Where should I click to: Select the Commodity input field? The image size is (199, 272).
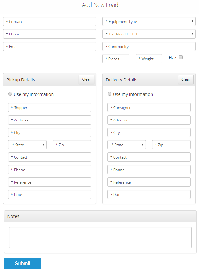tap(149, 46)
